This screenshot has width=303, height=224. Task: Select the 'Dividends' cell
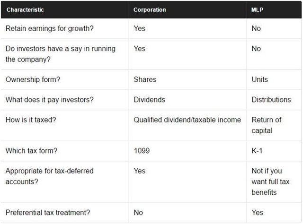pos(150,100)
